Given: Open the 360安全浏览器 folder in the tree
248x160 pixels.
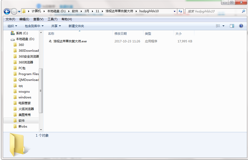Looking at the screenshot, I should tap(26, 57).
